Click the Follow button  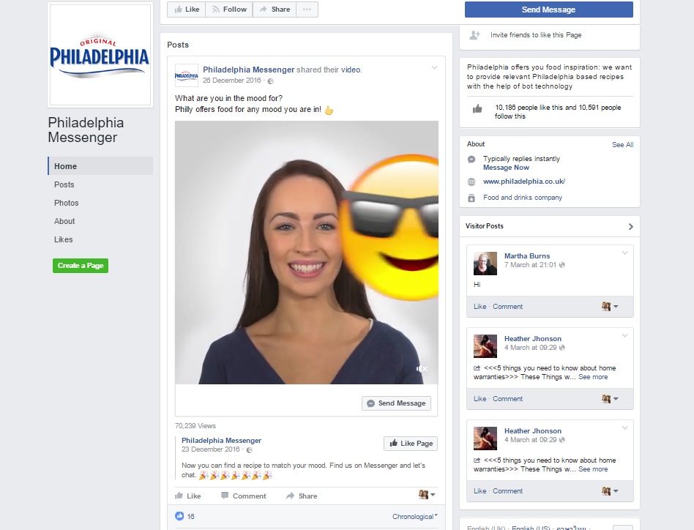tap(229, 10)
